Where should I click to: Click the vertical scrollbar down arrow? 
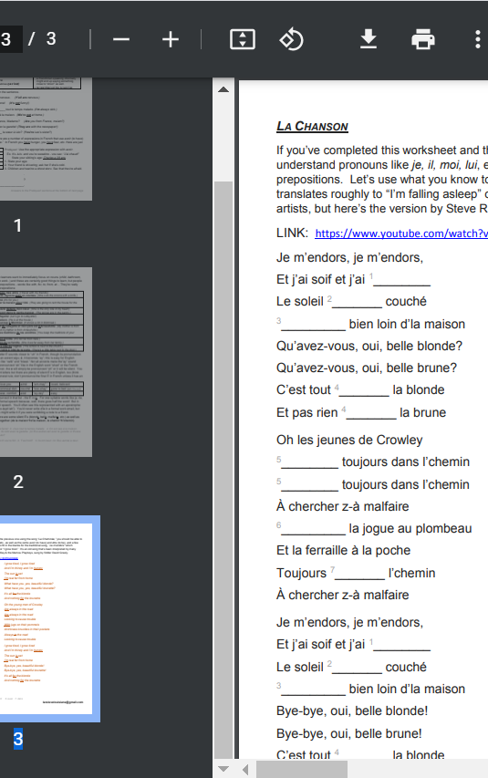click(x=223, y=769)
